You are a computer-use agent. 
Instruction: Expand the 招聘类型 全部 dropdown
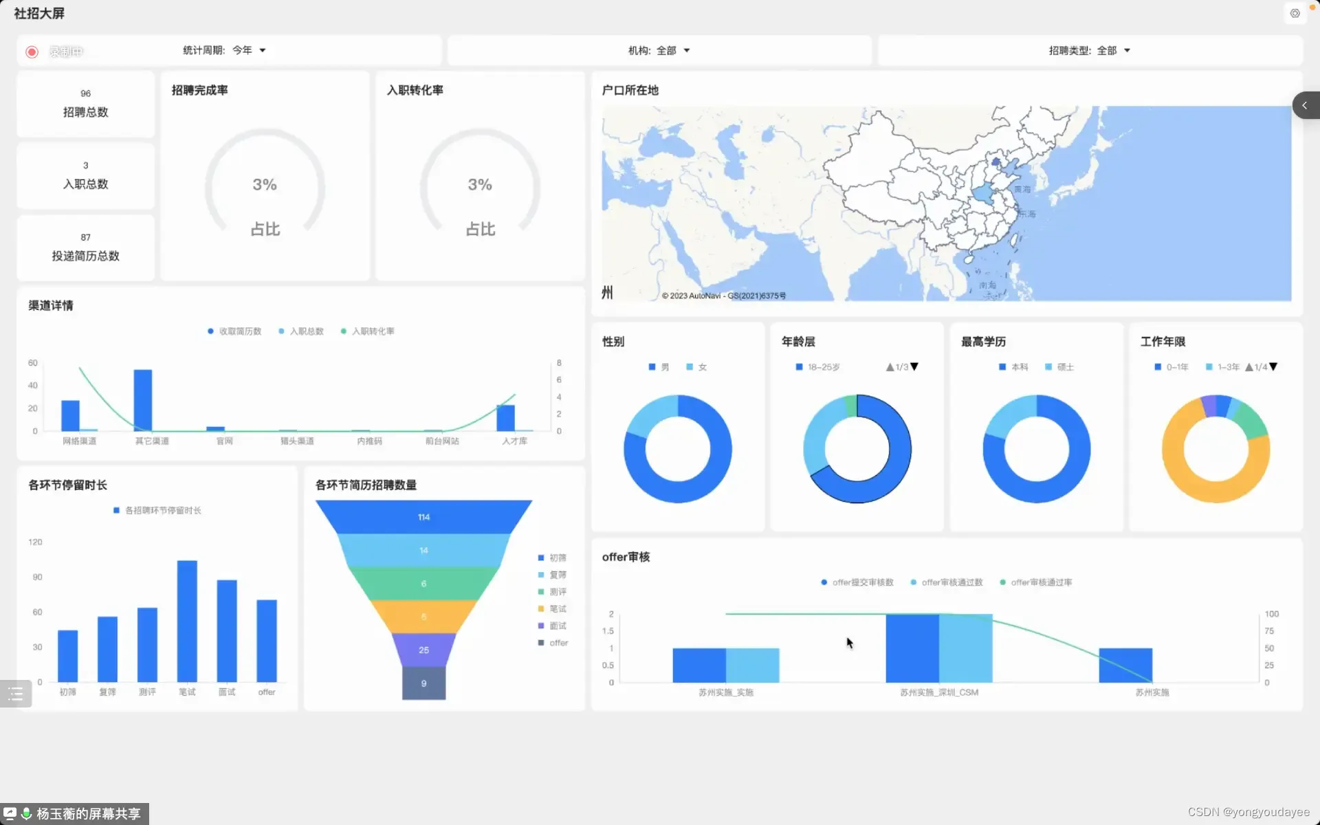[x=1112, y=50]
